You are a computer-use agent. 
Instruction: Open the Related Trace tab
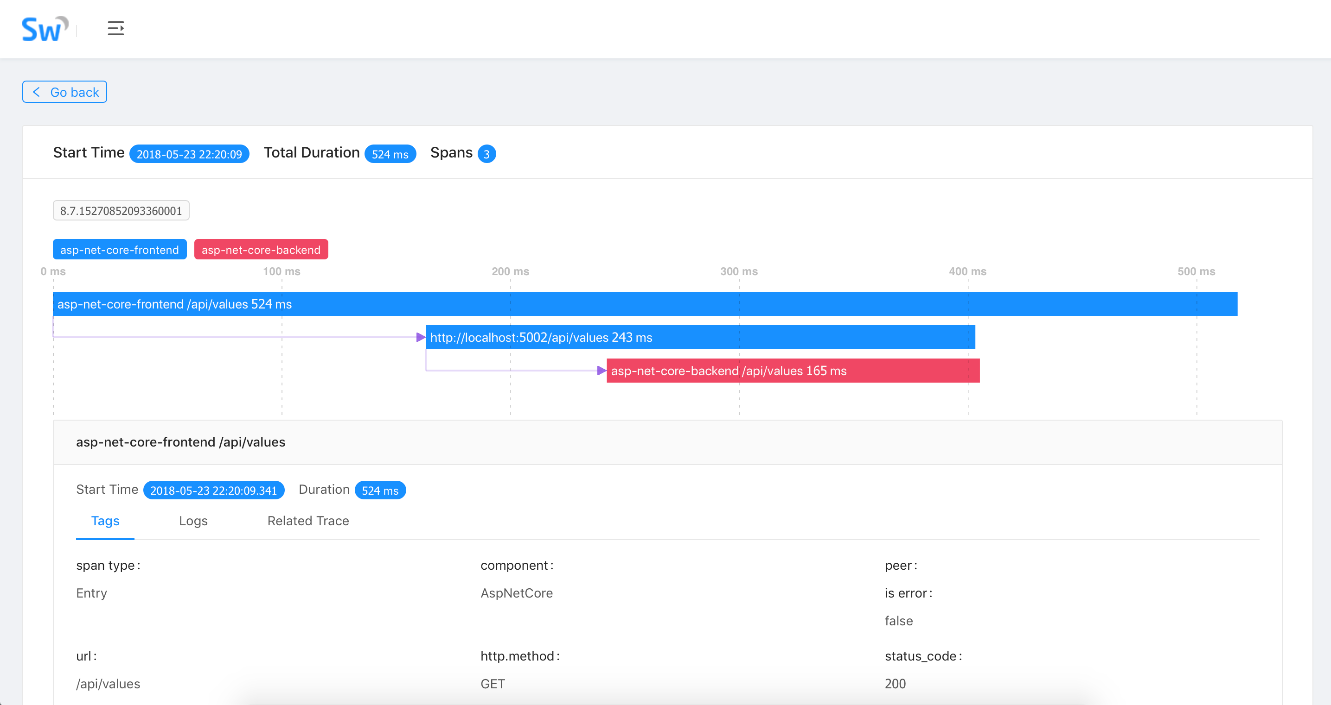307,521
